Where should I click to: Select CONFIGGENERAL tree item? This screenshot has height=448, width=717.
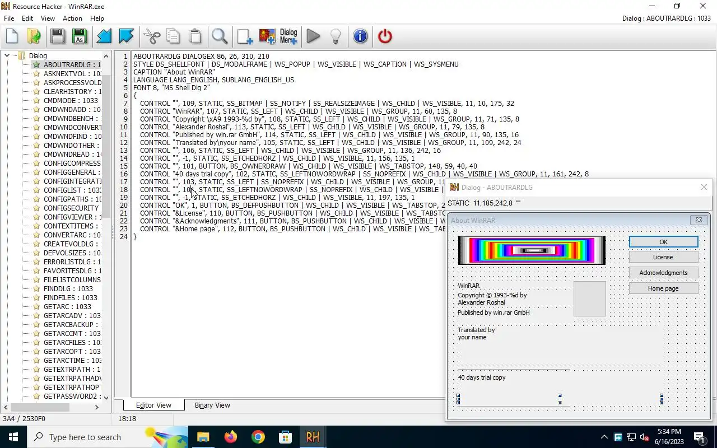(72, 172)
